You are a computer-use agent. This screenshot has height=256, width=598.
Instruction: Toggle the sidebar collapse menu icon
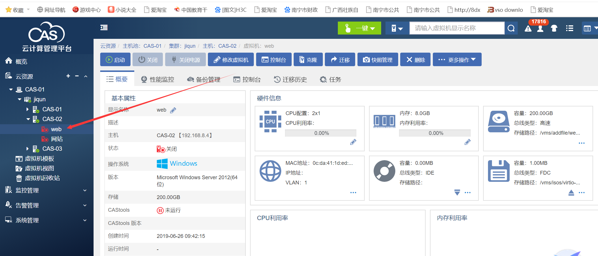click(x=104, y=28)
